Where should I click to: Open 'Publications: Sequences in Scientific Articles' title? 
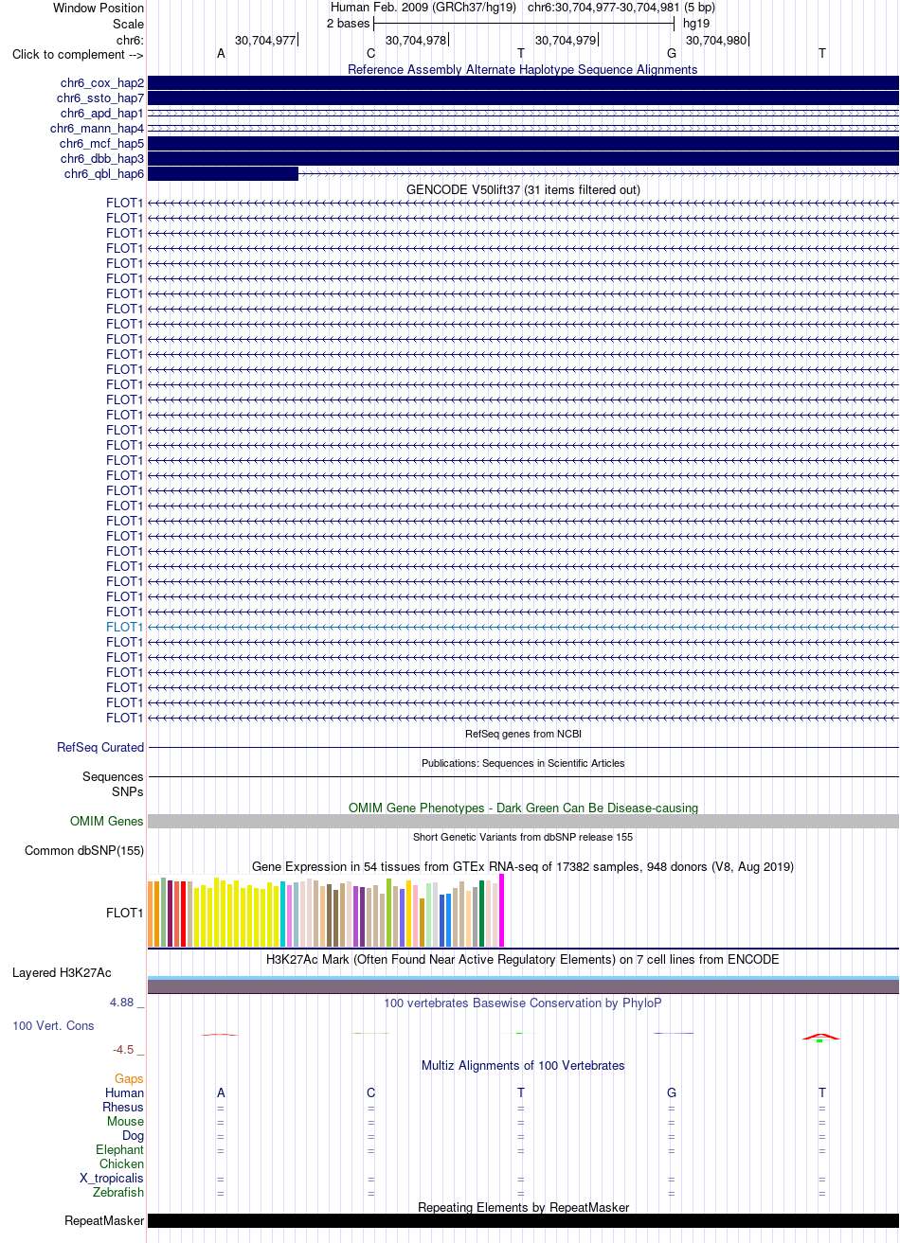523,763
